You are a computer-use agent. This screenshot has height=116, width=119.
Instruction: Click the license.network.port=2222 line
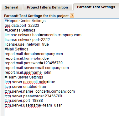coord(27,40)
